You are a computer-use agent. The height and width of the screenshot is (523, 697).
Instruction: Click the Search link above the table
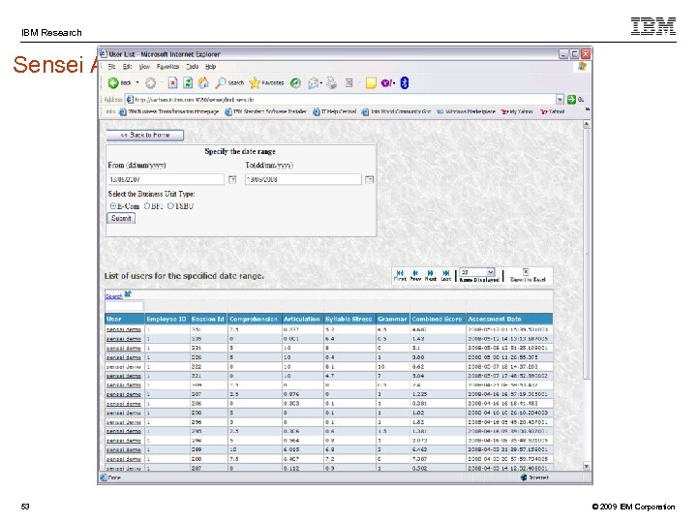114,296
